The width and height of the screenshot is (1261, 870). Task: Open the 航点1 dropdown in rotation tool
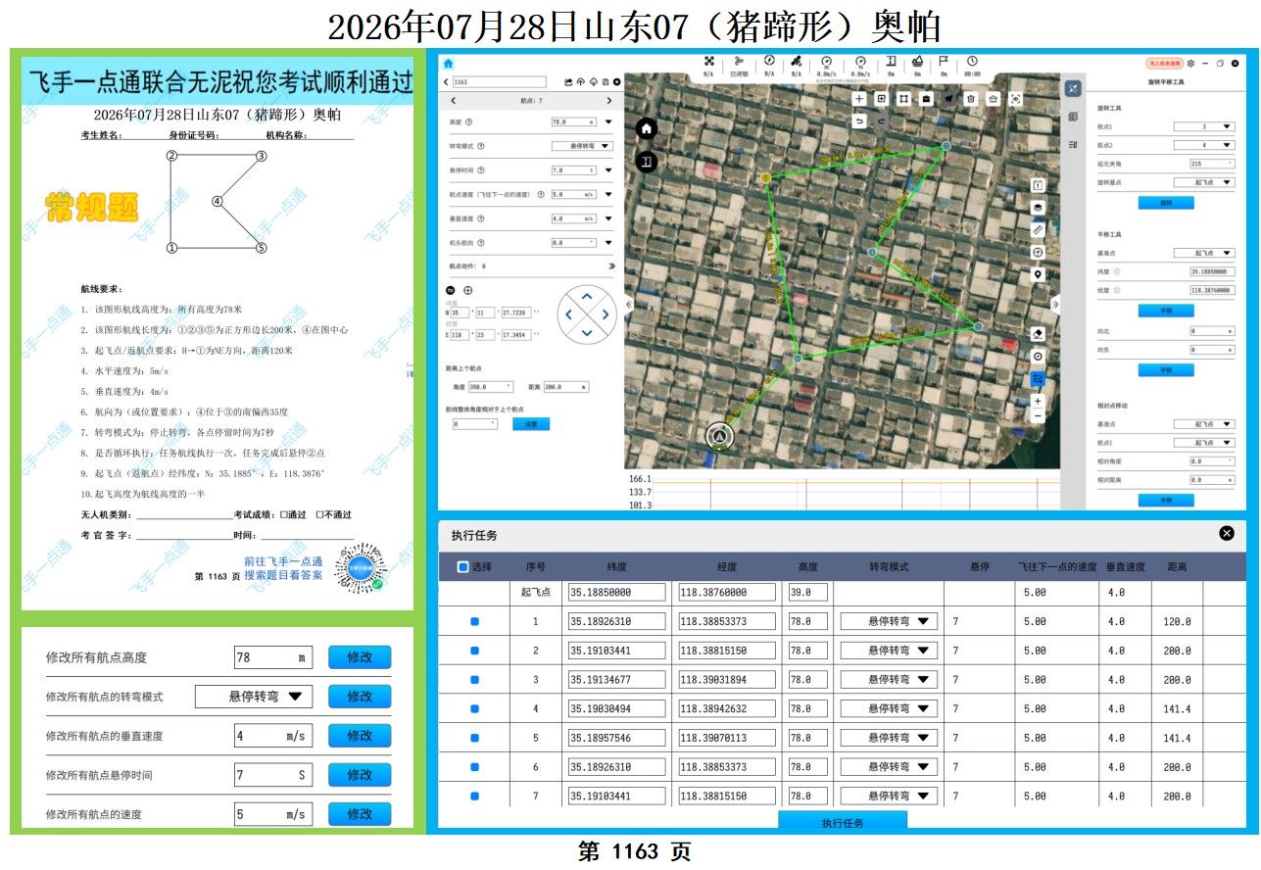1203,126
